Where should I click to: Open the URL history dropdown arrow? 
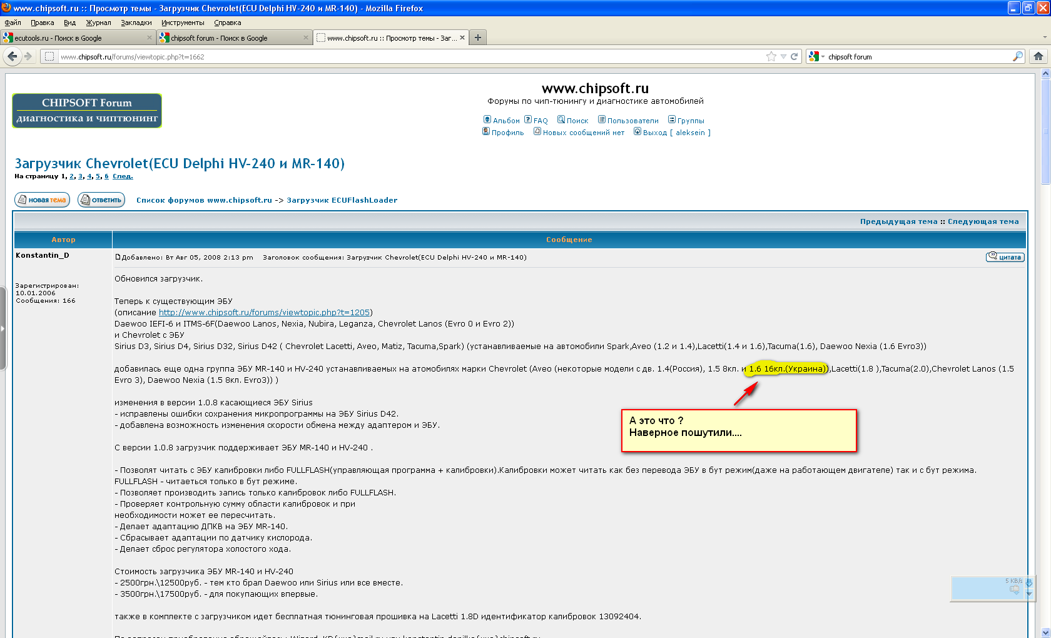coord(783,56)
